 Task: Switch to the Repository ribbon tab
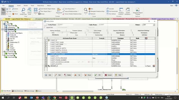[41, 6]
